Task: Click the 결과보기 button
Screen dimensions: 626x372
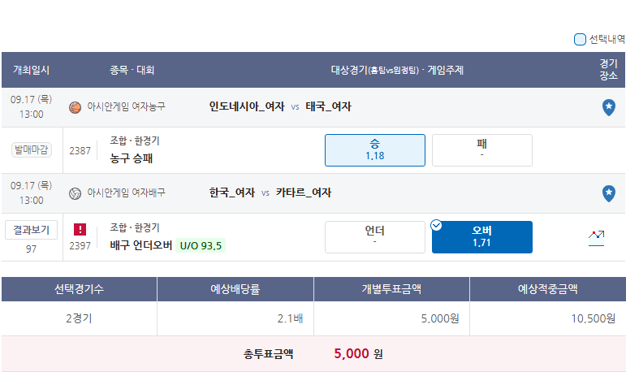Action: pyautogui.click(x=31, y=230)
